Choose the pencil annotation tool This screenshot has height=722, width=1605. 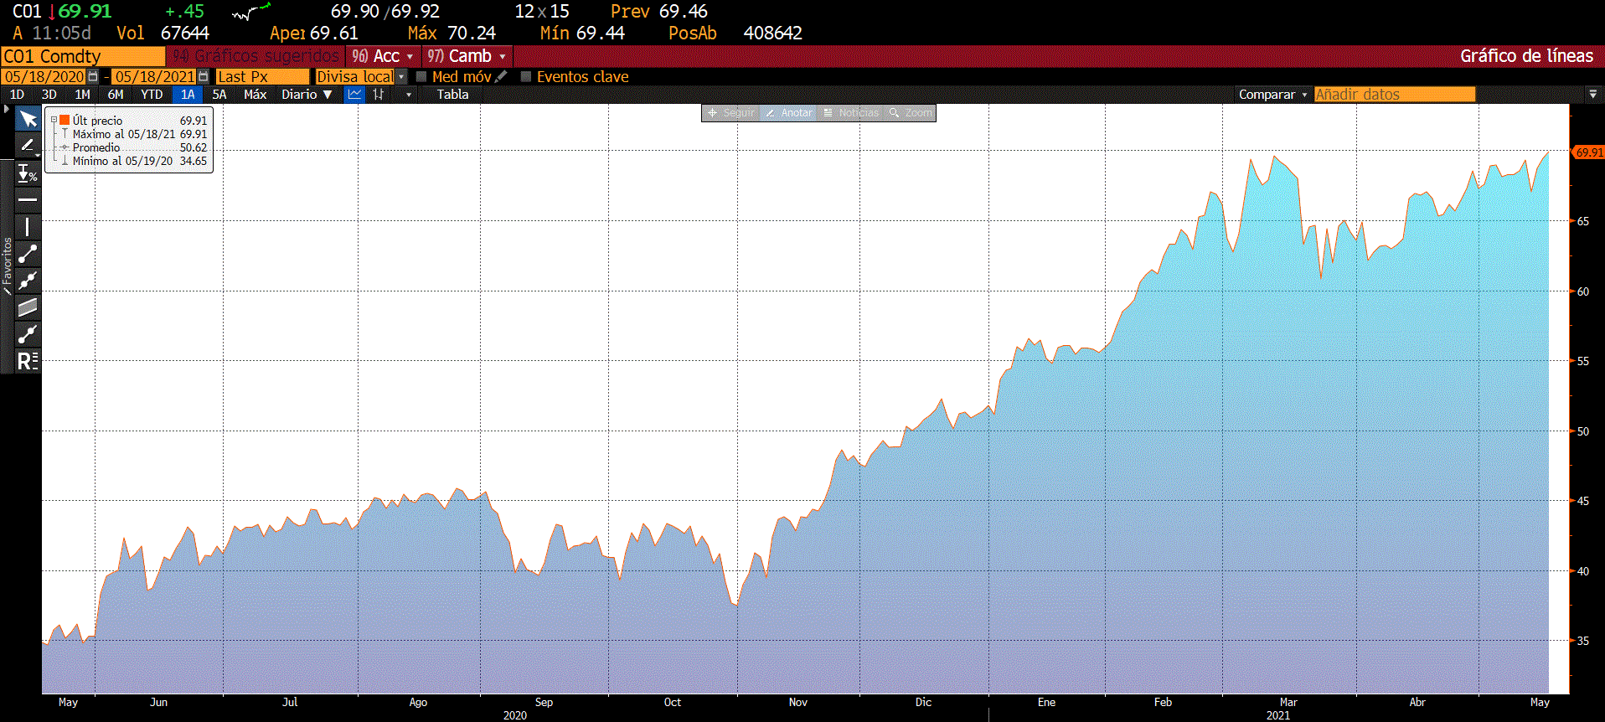pyautogui.click(x=27, y=145)
